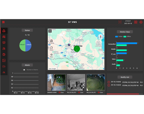The width and height of the screenshot is (144, 114).
Task: Select the green Offline pie slice
Action: click(23, 45)
